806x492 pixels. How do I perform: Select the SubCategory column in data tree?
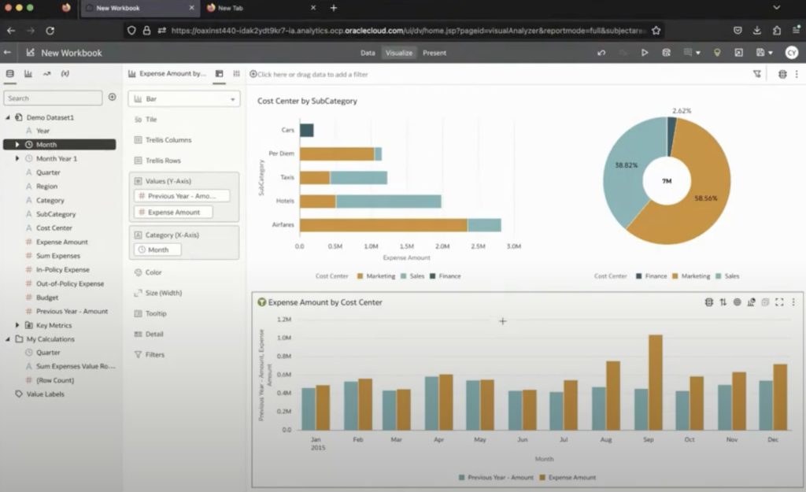click(56, 214)
